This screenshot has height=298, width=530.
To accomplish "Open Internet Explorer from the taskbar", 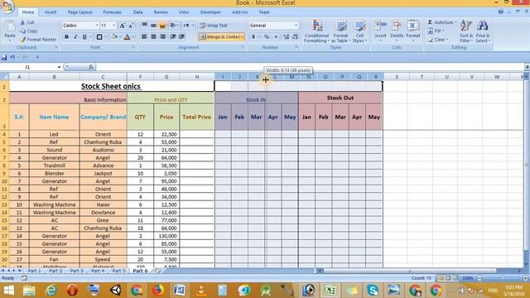I will tap(51, 291).
